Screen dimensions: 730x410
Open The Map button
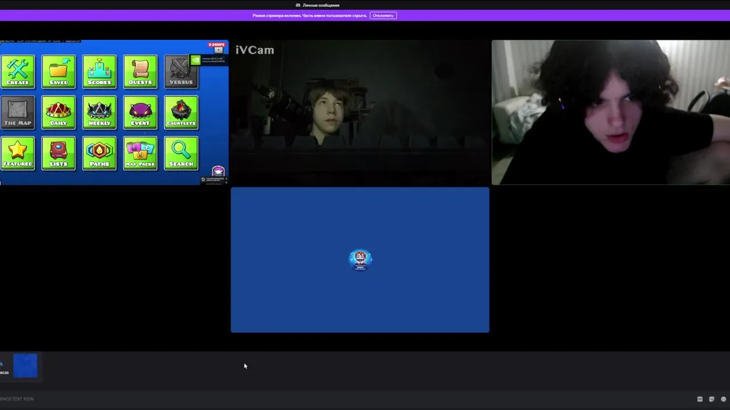18,112
